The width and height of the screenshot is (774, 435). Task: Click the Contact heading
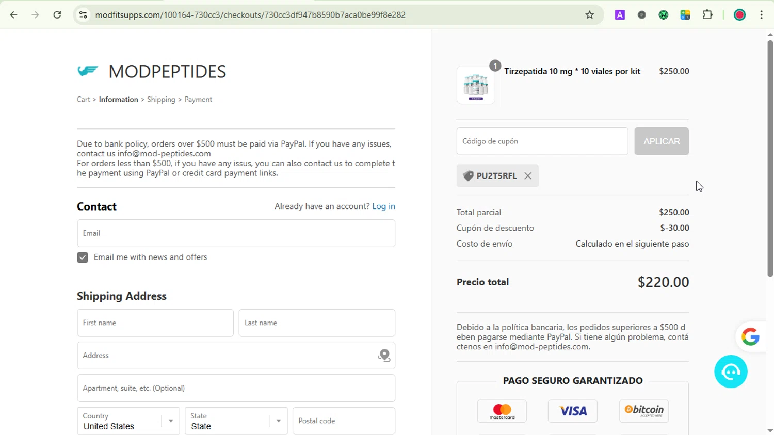[96, 206]
